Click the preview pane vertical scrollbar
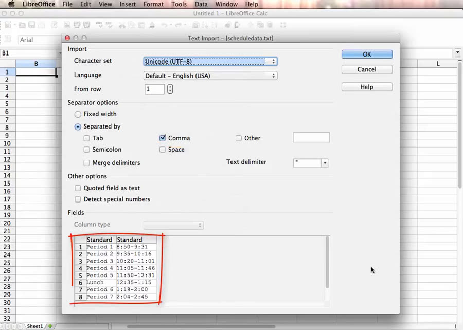The image size is (463, 330). [x=327, y=262]
